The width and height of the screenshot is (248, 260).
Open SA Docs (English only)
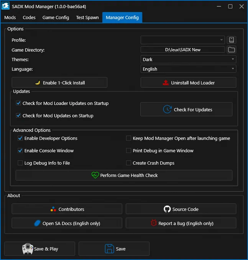67,223
